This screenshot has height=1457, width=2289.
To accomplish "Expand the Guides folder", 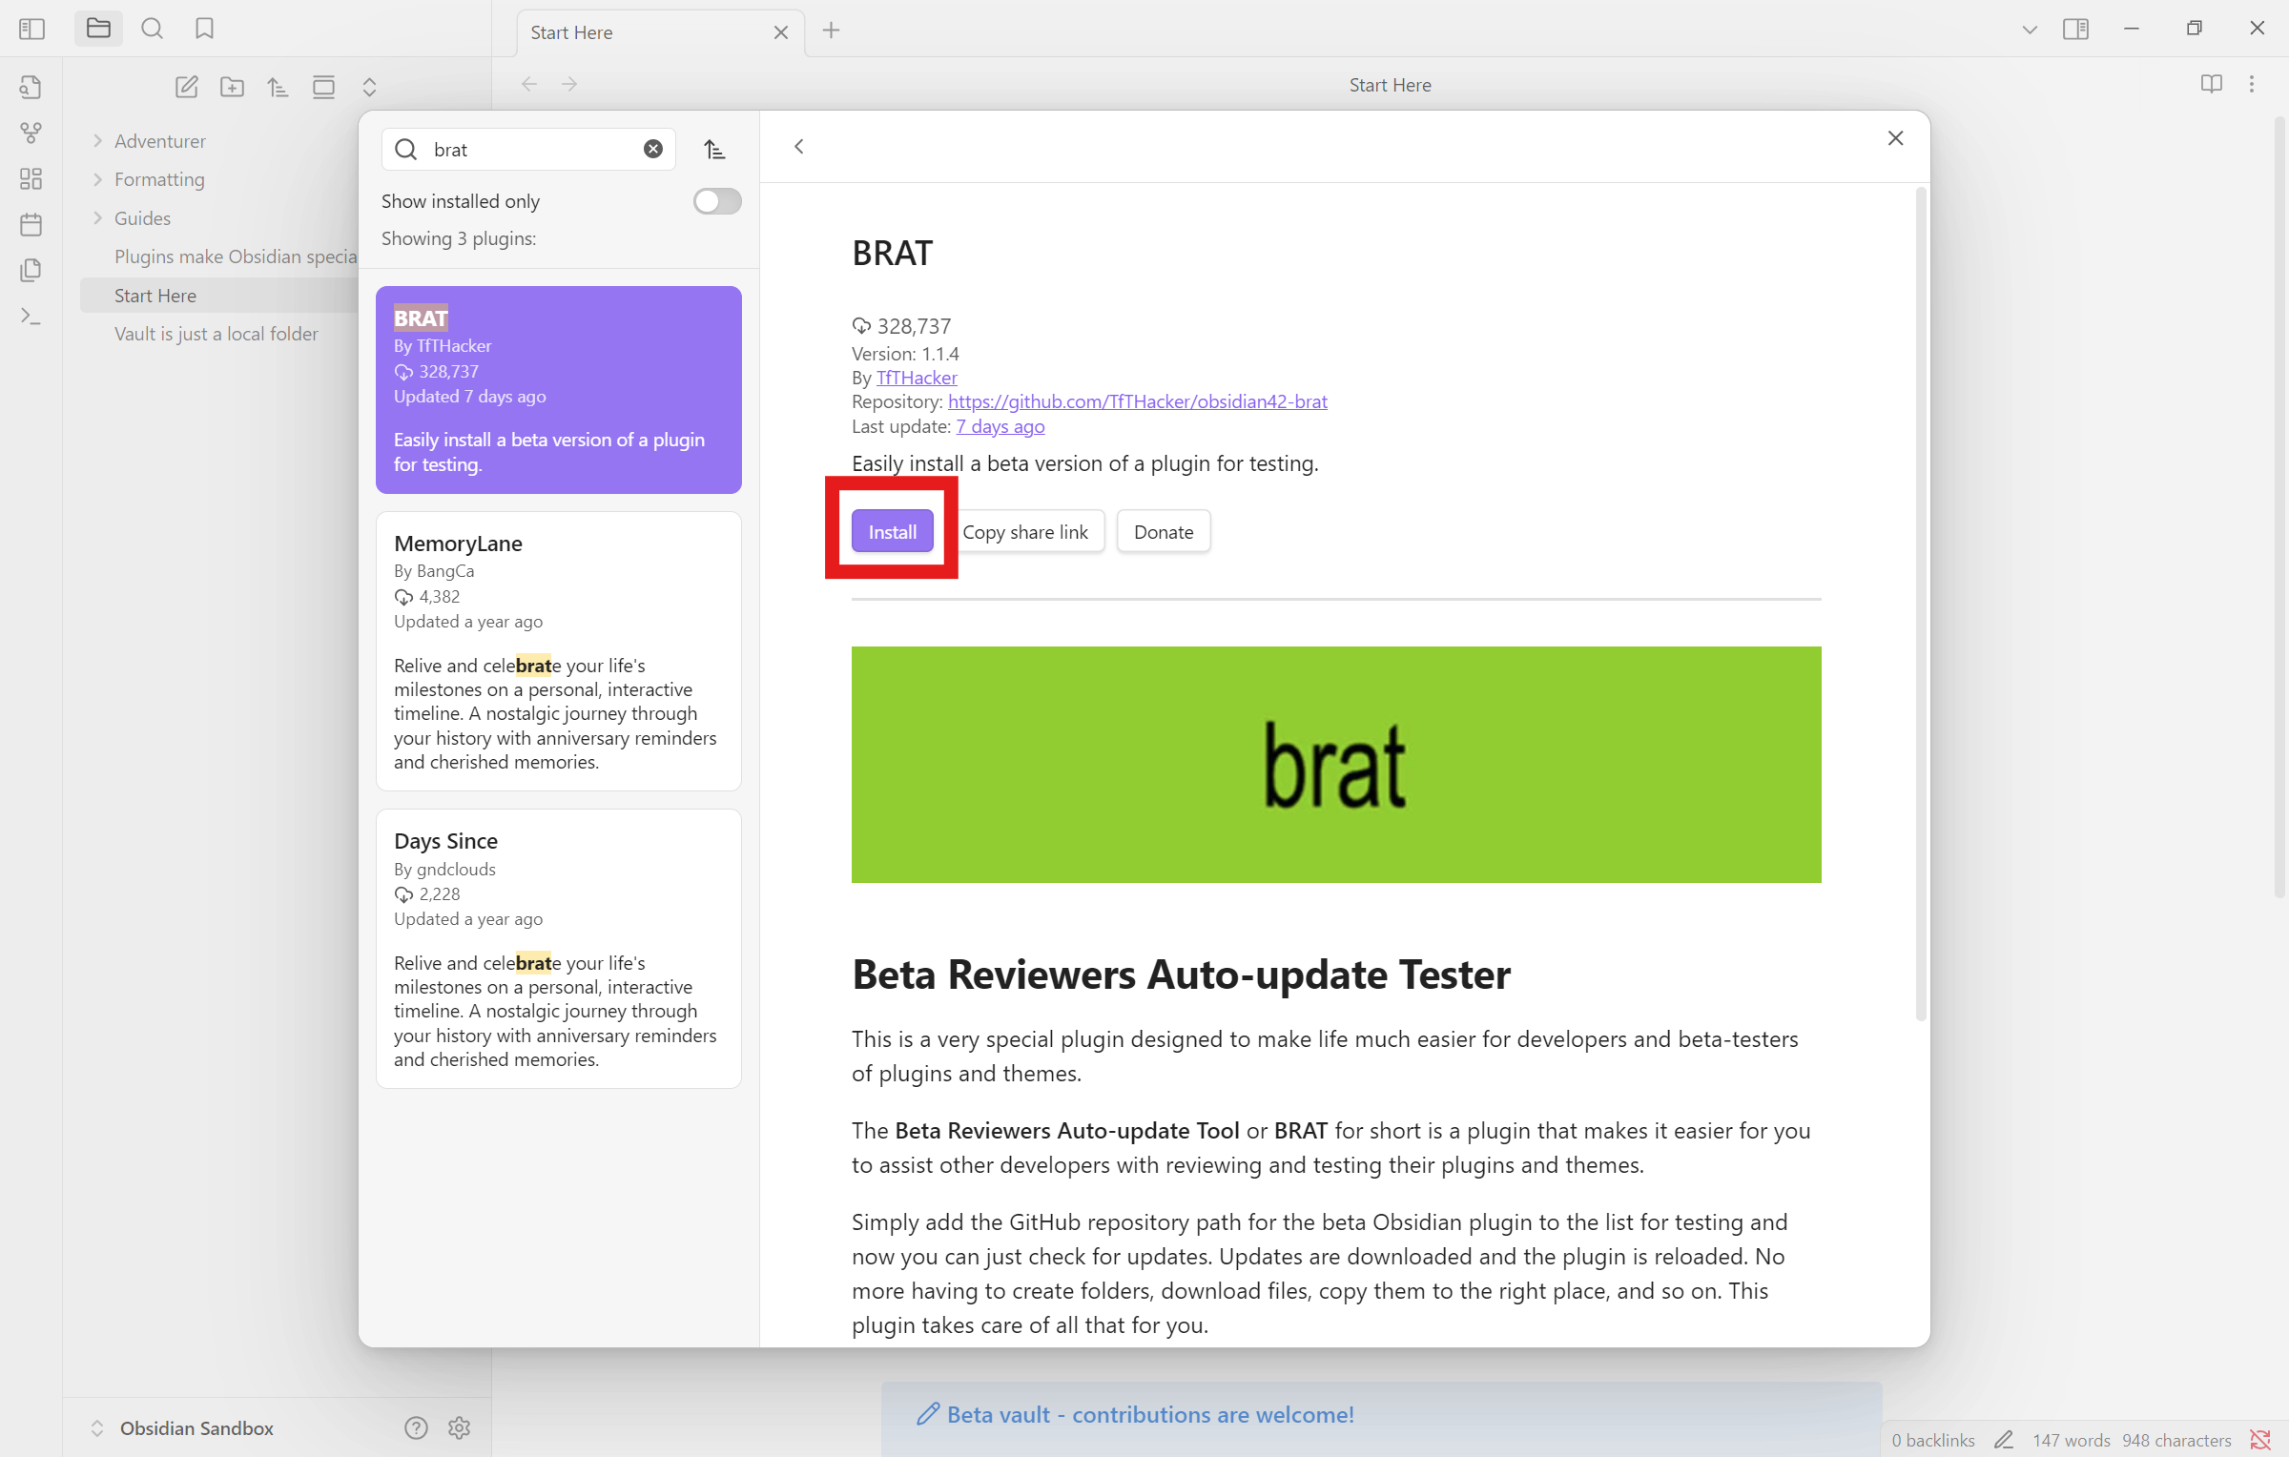I will (x=97, y=218).
